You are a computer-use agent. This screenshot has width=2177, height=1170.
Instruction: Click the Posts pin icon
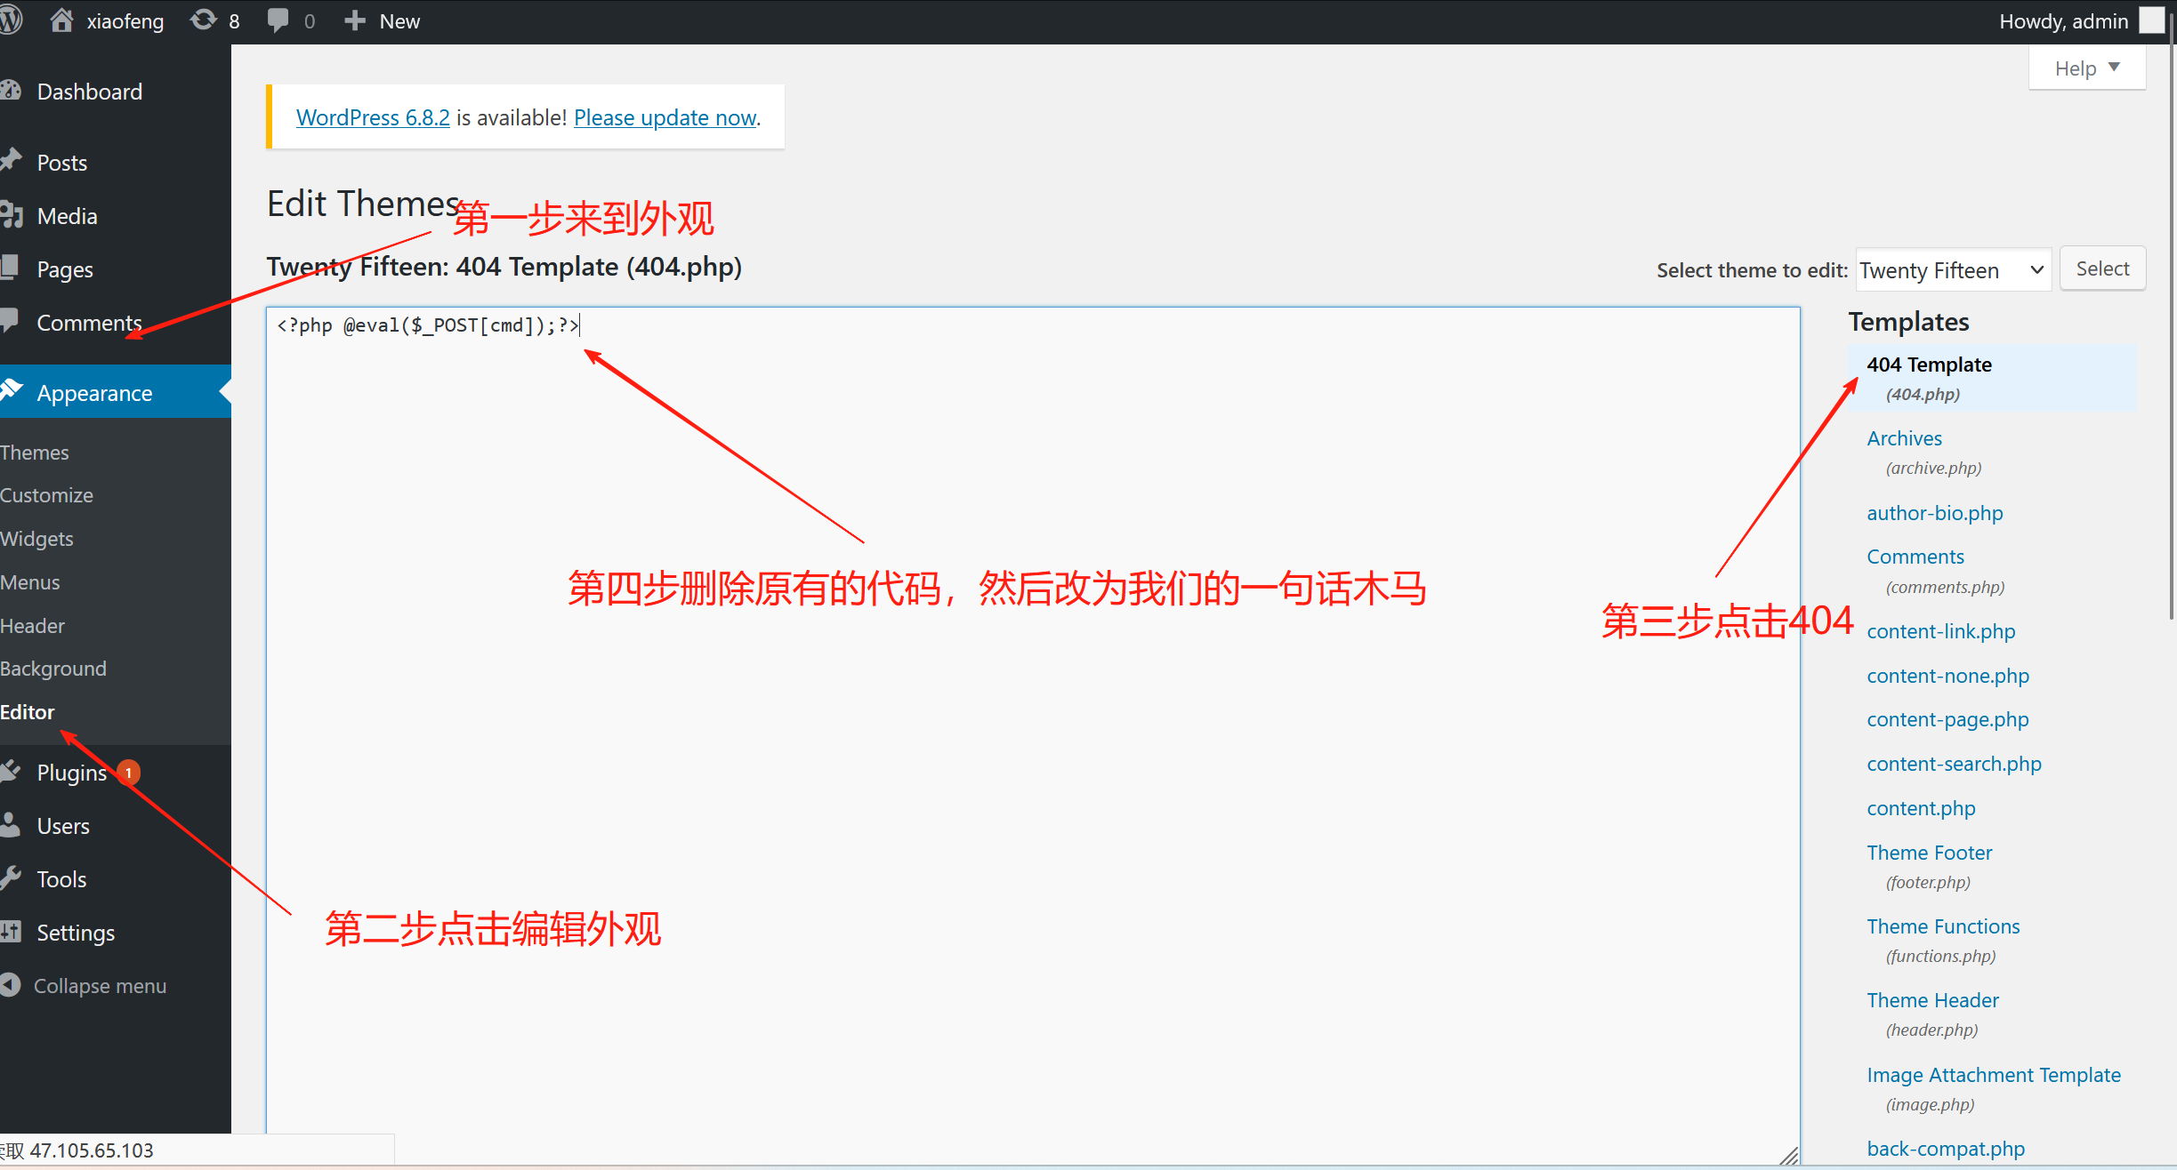pos(11,161)
